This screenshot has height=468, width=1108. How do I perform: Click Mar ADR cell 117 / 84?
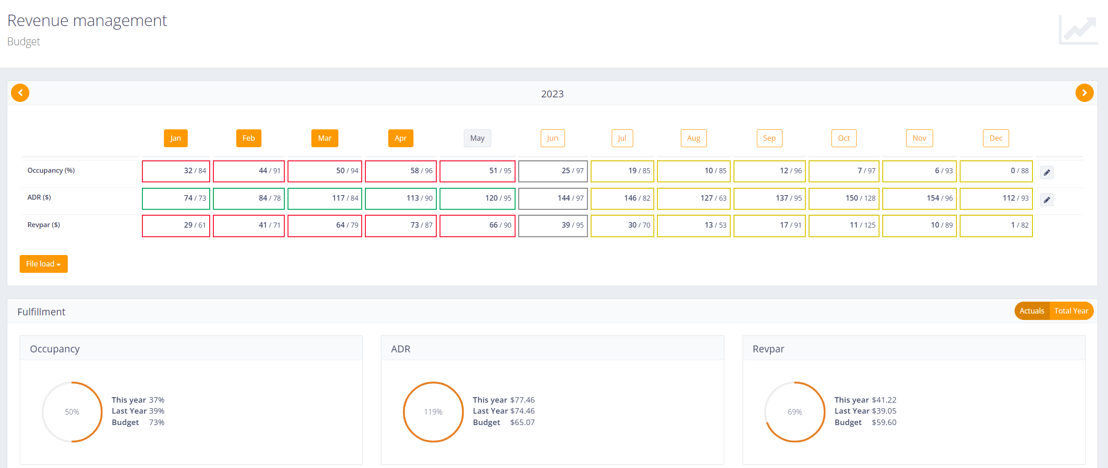[325, 198]
